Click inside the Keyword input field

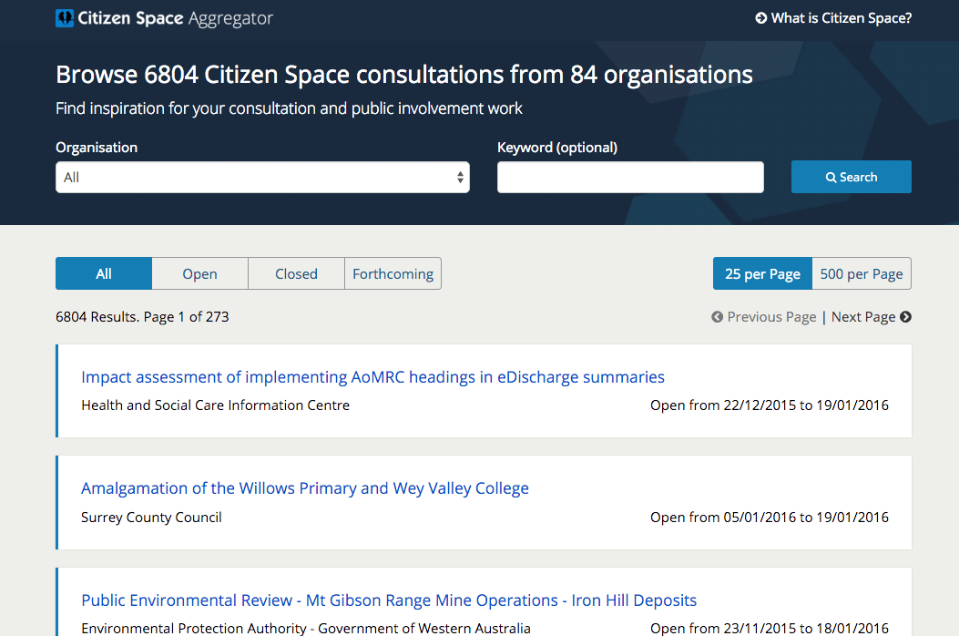[630, 177]
